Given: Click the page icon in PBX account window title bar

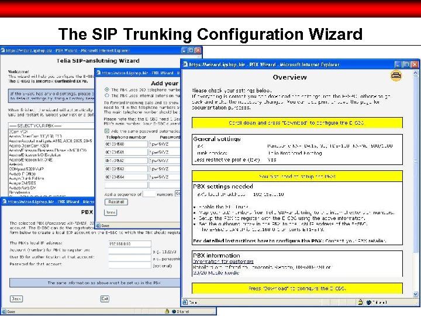Looking at the screenshot, I should pos(4,201).
